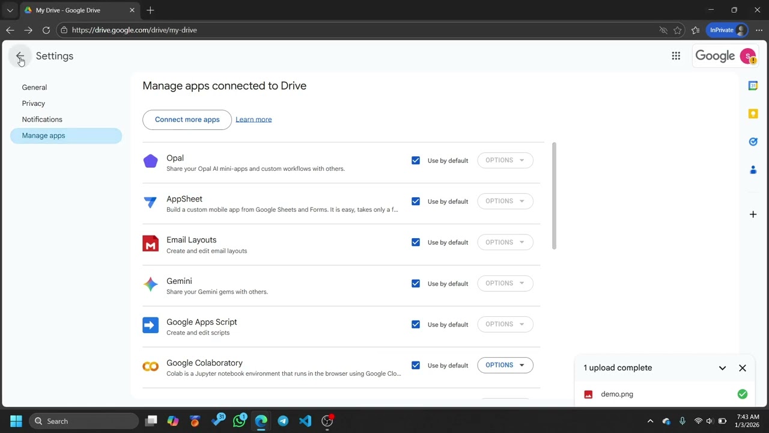Click the Google logo in the header
Image resolution: width=769 pixels, height=433 pixels.
pos(715,56)
